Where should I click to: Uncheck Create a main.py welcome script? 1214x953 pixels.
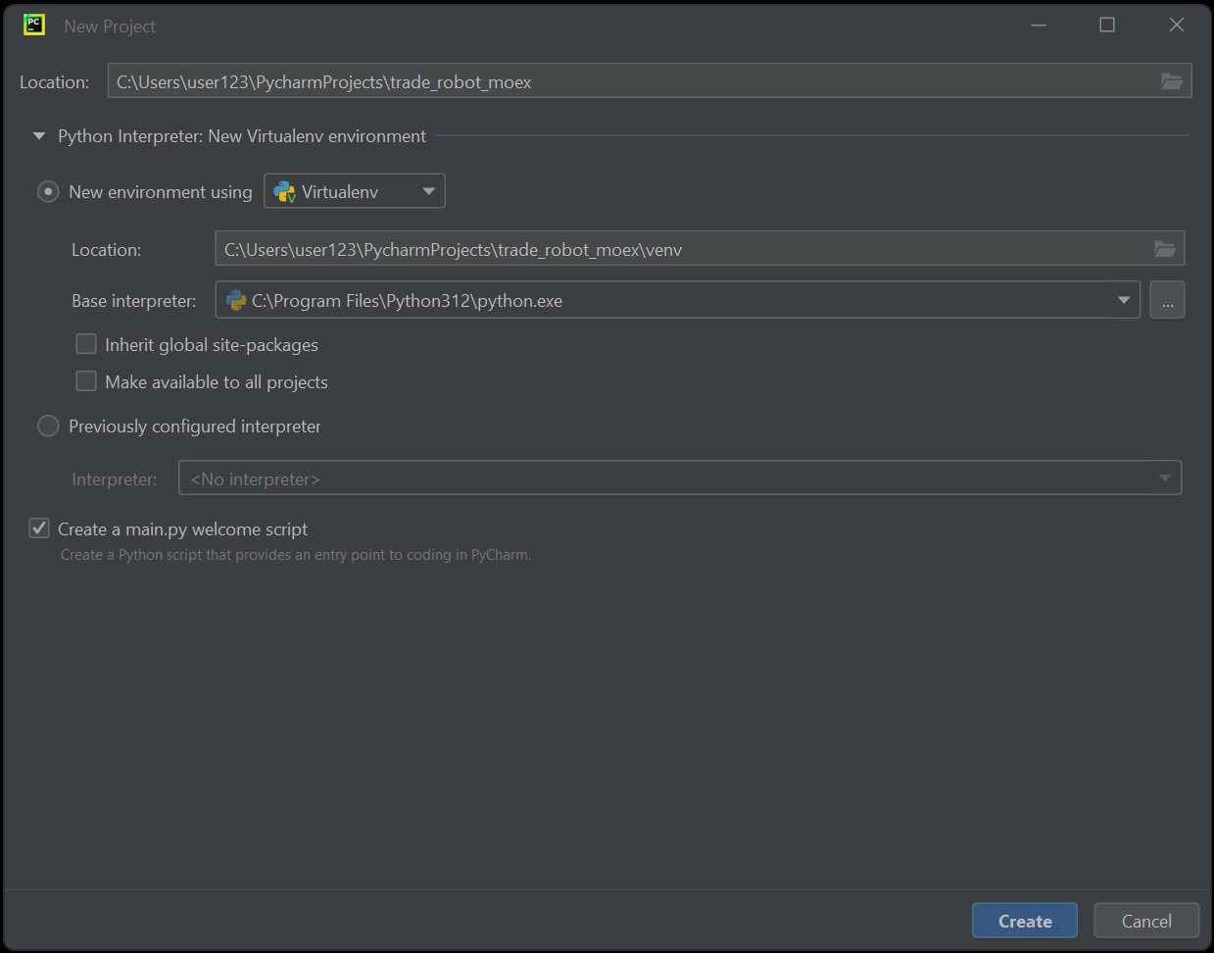click(x=39, y=528)
